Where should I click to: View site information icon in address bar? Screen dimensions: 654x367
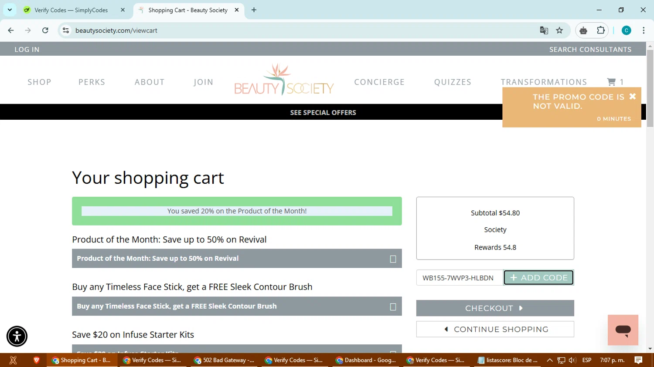pyautogui.click(x=66, y=30)
